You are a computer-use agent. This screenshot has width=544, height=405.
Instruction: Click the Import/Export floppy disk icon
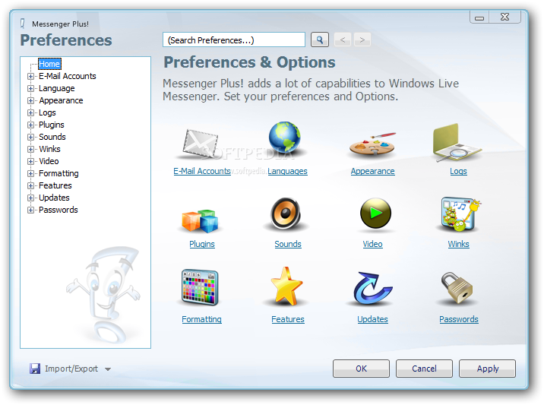click(35, 369)
